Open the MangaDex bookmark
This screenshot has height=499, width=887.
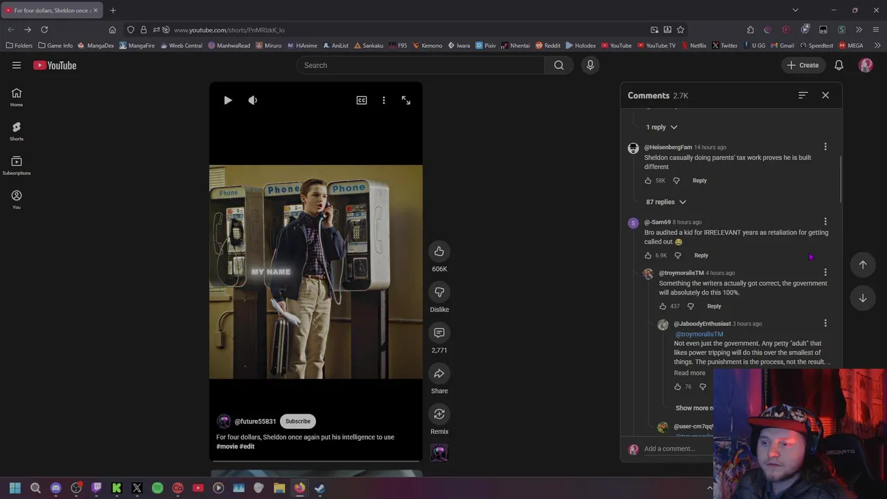point(96,46)
